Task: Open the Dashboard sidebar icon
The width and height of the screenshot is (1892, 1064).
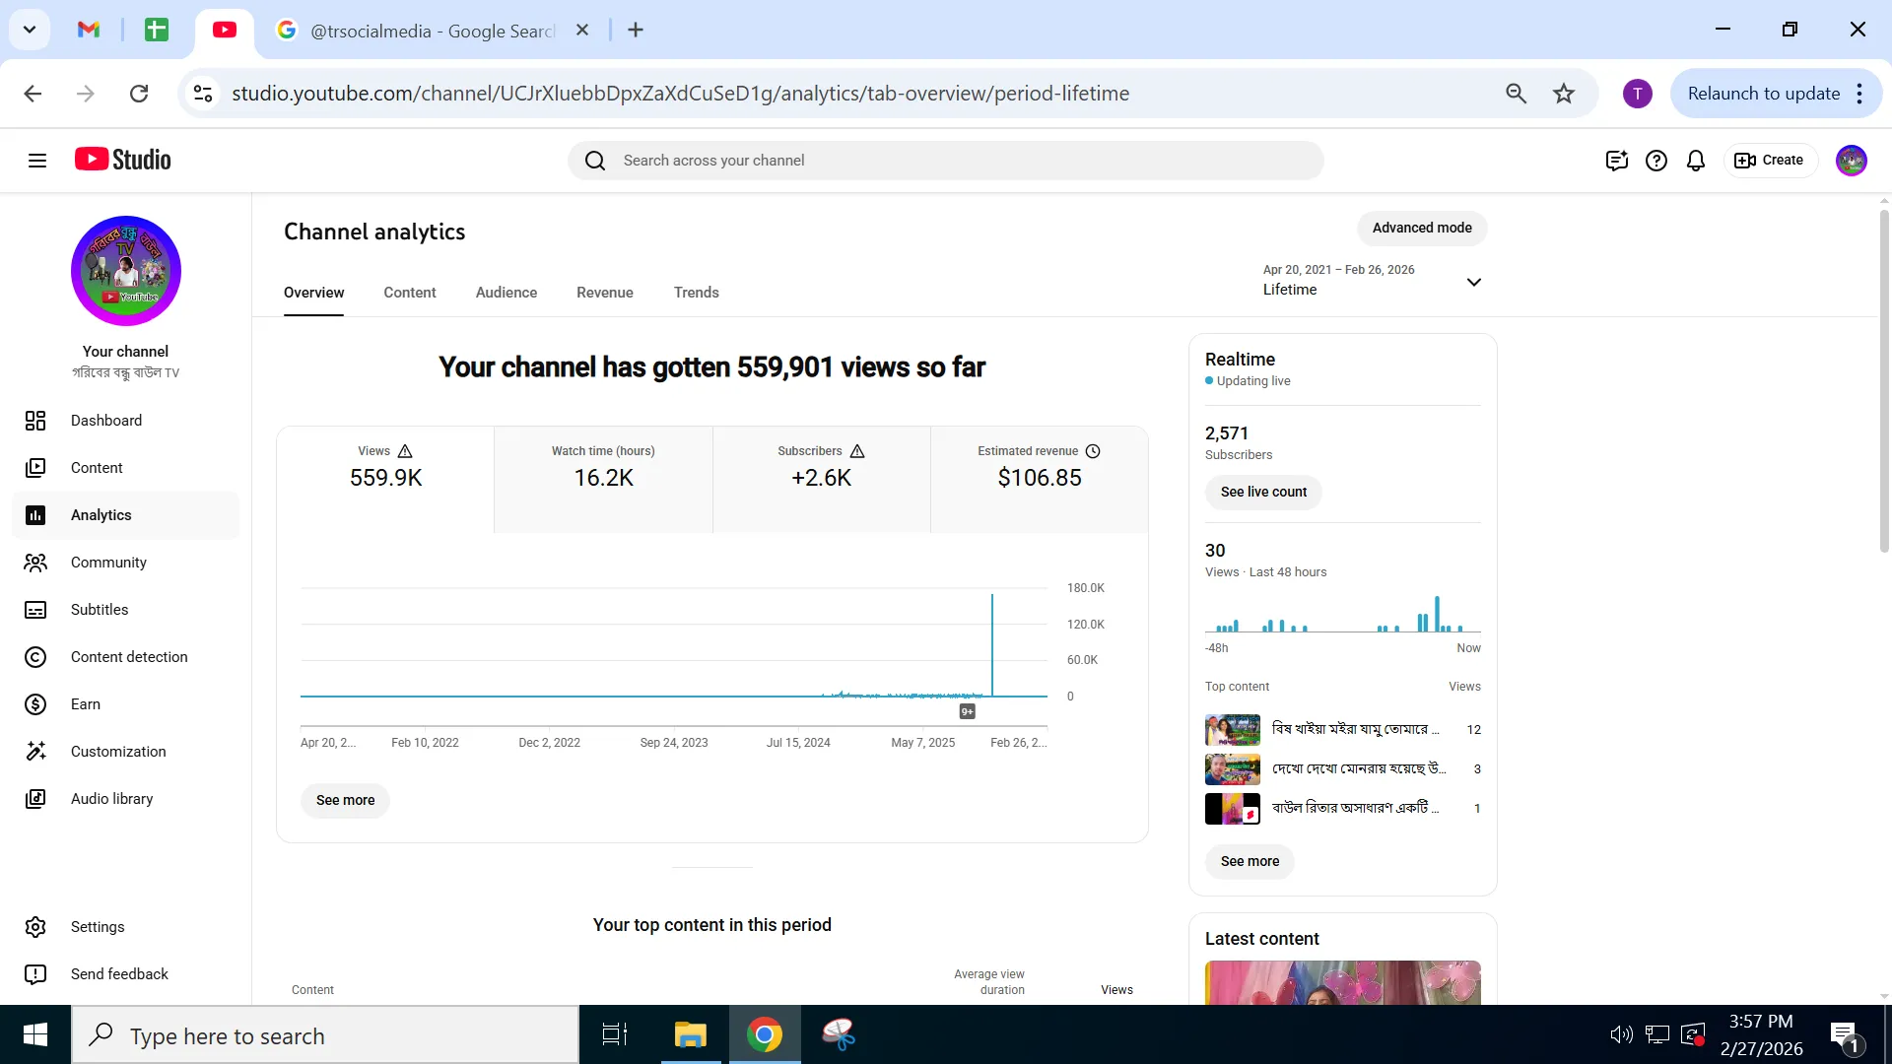Action: (x=35, y=421)
